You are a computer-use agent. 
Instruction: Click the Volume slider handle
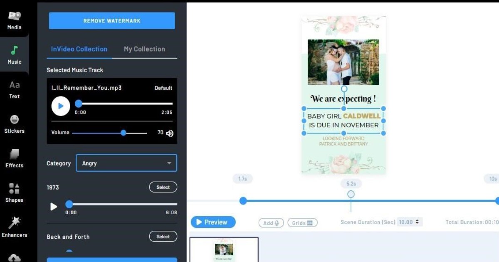(124, 133)
